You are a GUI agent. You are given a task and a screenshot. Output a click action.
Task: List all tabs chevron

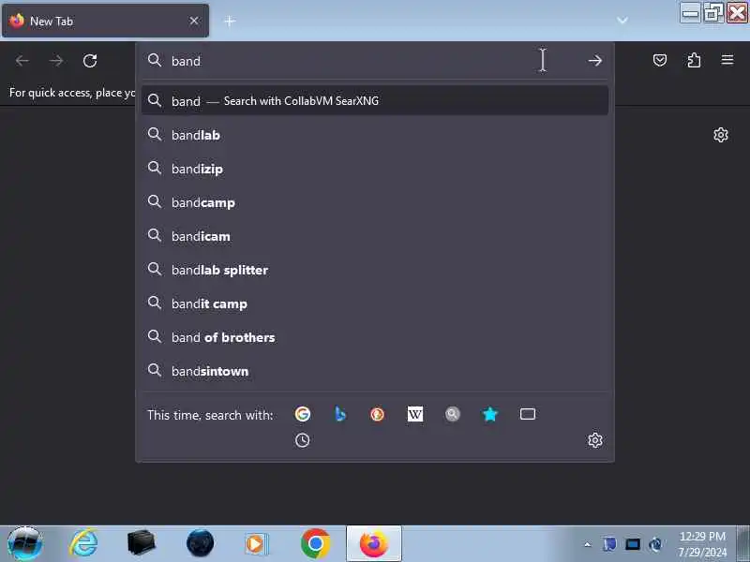622,21
